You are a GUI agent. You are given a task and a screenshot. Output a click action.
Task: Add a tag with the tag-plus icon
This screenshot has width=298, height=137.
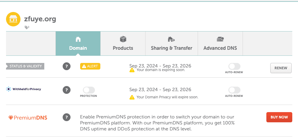pos(27,28)
